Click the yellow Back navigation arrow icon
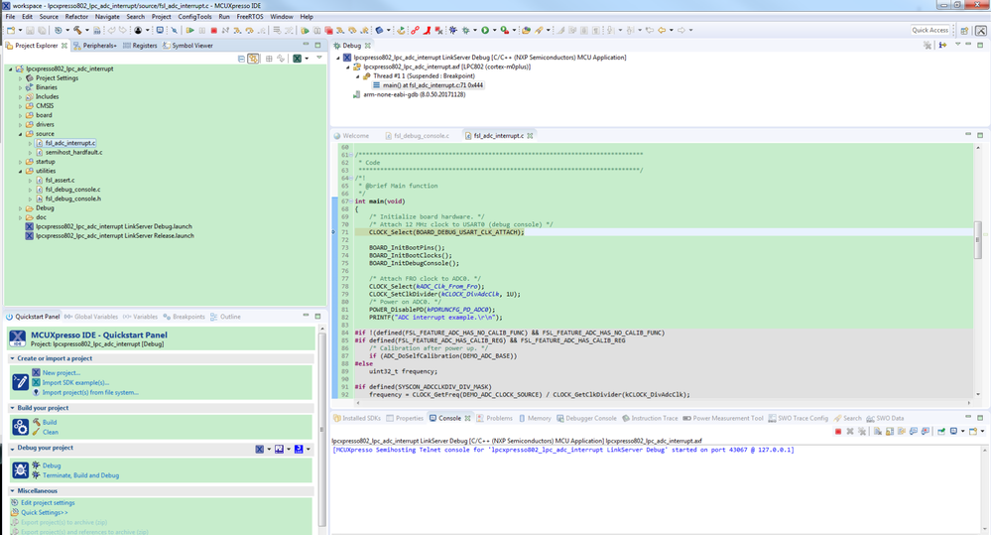This screenshot has width=991, height=535. (661, 30)
